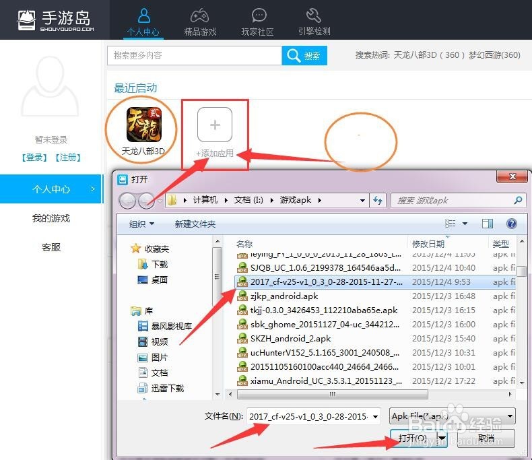This screenshot has width=532, height=460.
Task: Click the 打开(O) button
Action: 413,438
